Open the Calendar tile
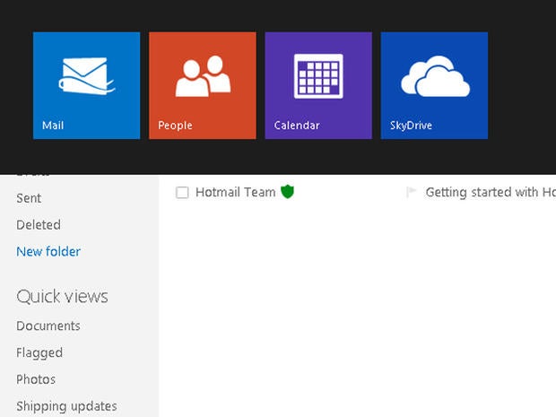Image resolution: width=556 pixels, height=417 pixels. tap(318, 85)
